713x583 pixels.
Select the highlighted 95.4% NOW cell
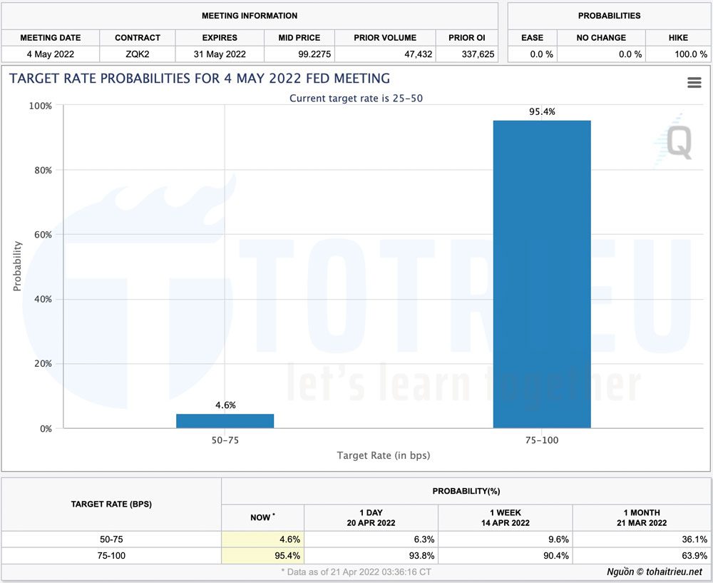(263, 556)
